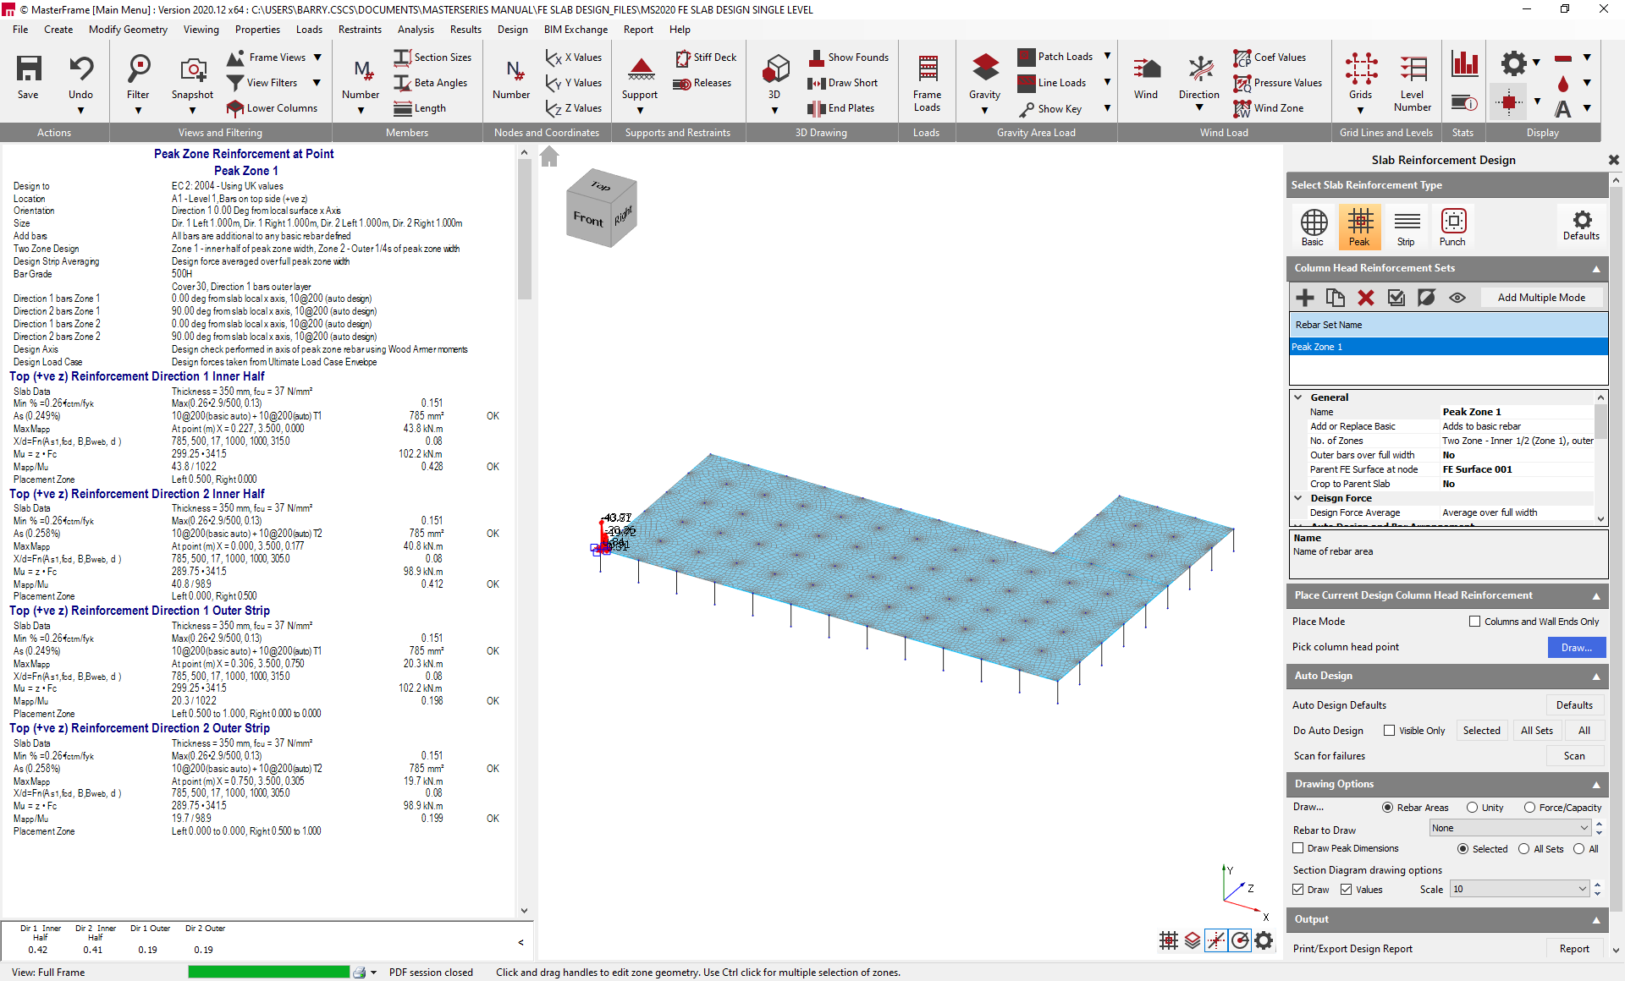Click the Snapshot camera icon

[x=193, y=69]
